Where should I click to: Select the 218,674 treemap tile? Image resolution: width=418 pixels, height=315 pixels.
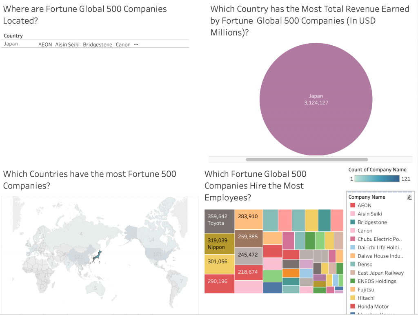pos(249,273)
